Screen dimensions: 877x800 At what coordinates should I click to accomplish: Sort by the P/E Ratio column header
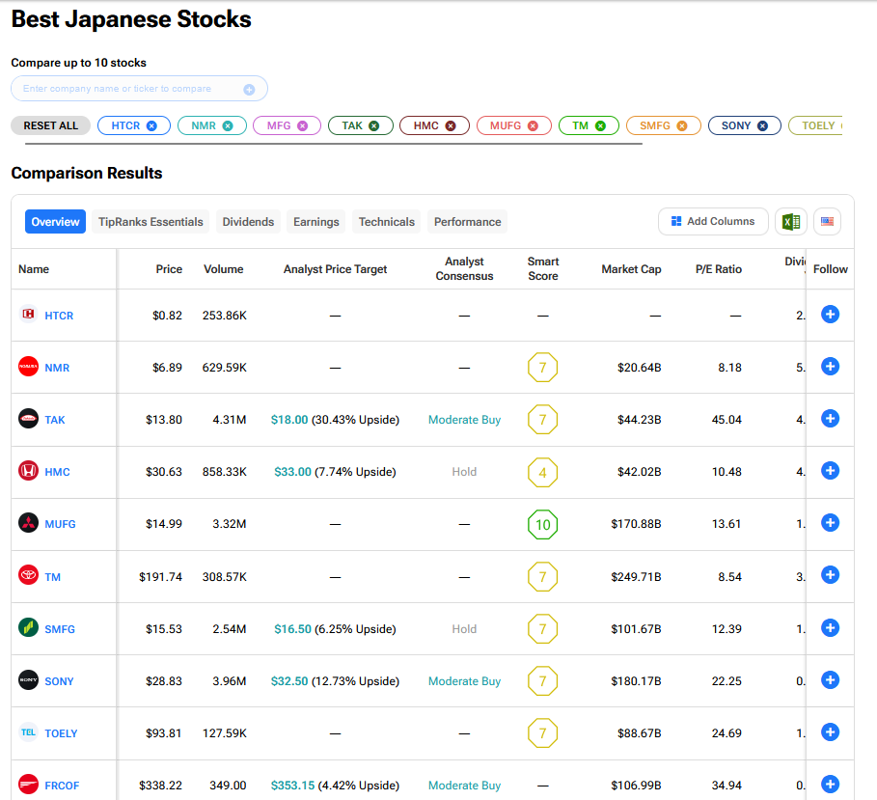pos(719,269)
